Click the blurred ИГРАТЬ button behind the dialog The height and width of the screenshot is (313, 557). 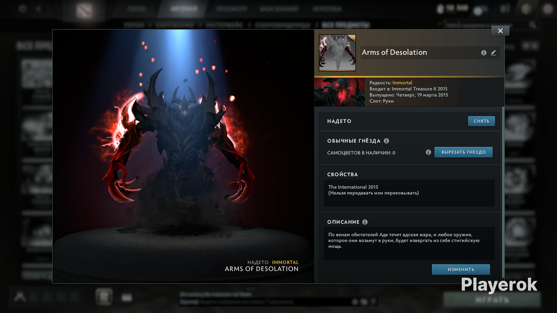(x=492, y=300)
